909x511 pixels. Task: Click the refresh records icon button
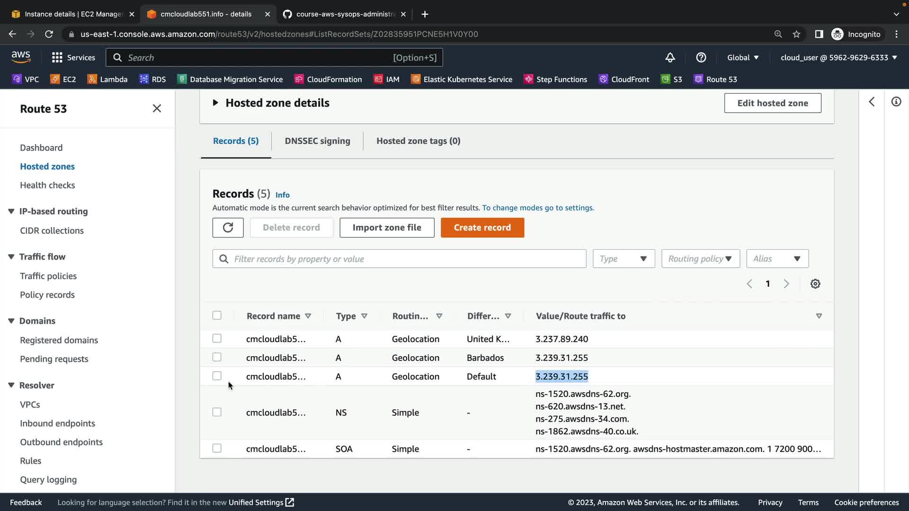point(228,228)
